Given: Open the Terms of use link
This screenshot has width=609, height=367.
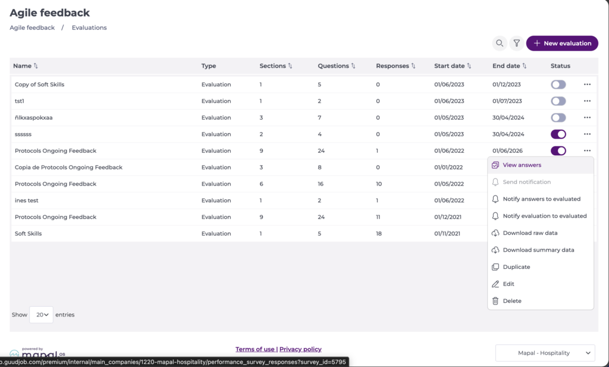Looking at the screenshot, I should [x=255, y=349].
